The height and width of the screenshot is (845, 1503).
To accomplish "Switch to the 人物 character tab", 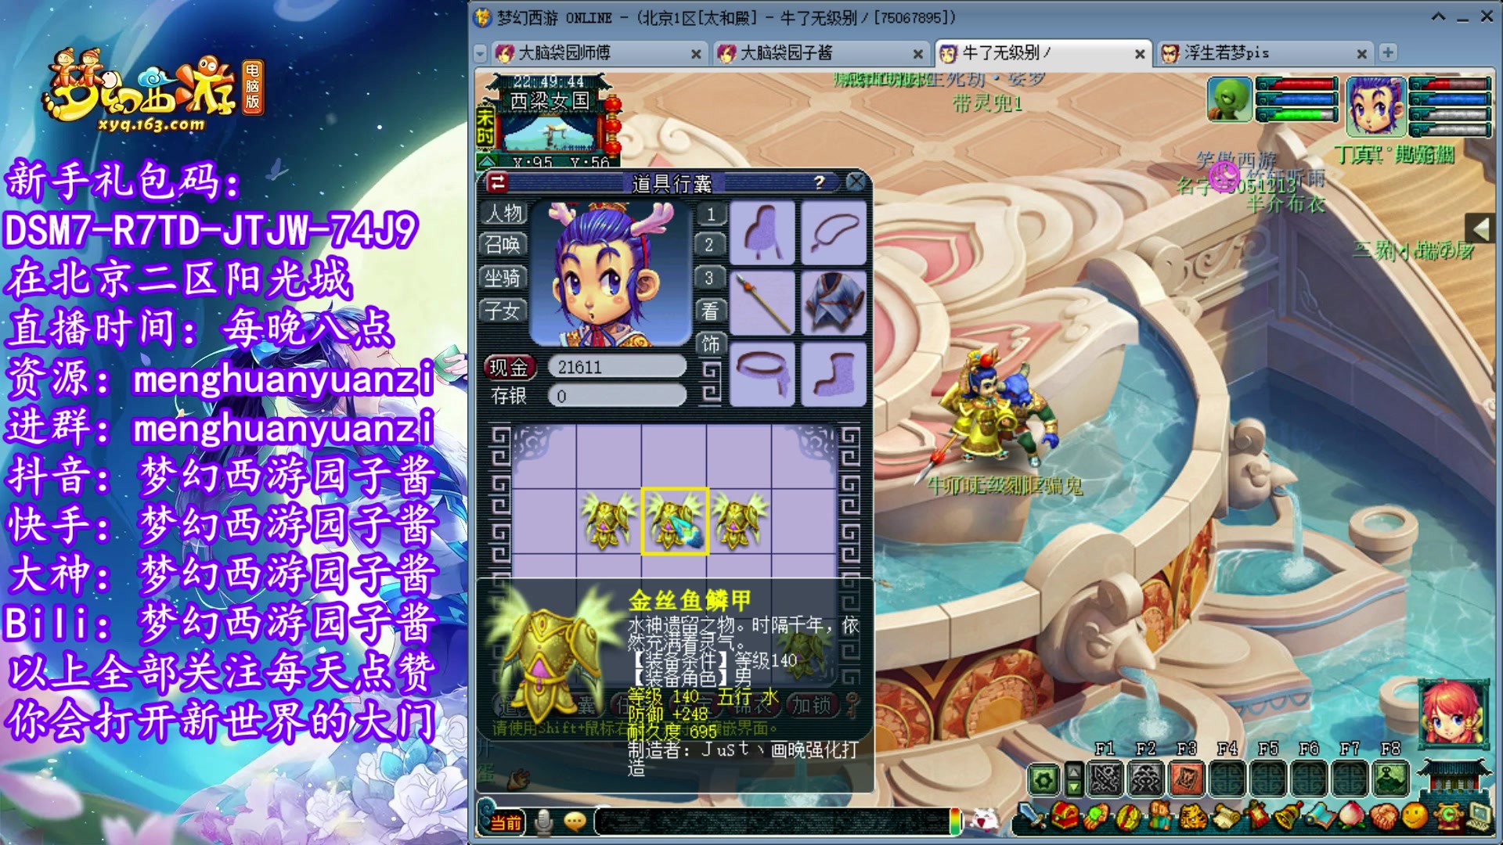I will pos(503,213).
